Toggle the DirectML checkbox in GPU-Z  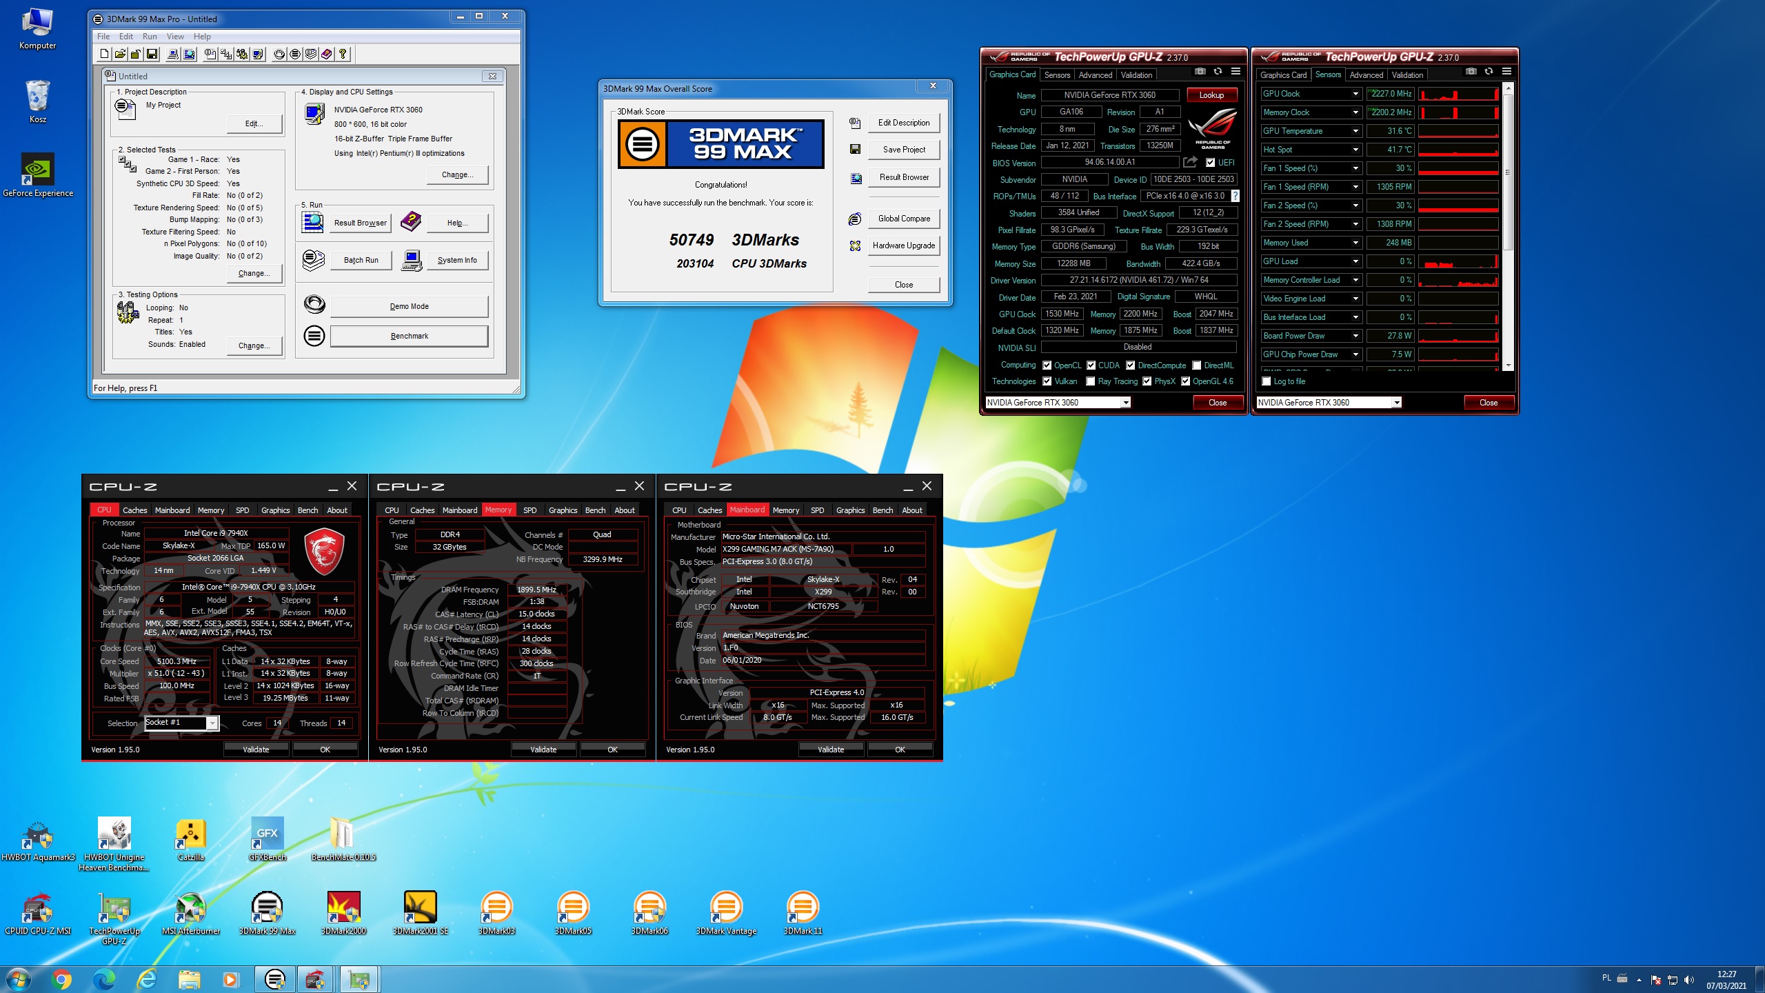click(x=1197, y=365)
